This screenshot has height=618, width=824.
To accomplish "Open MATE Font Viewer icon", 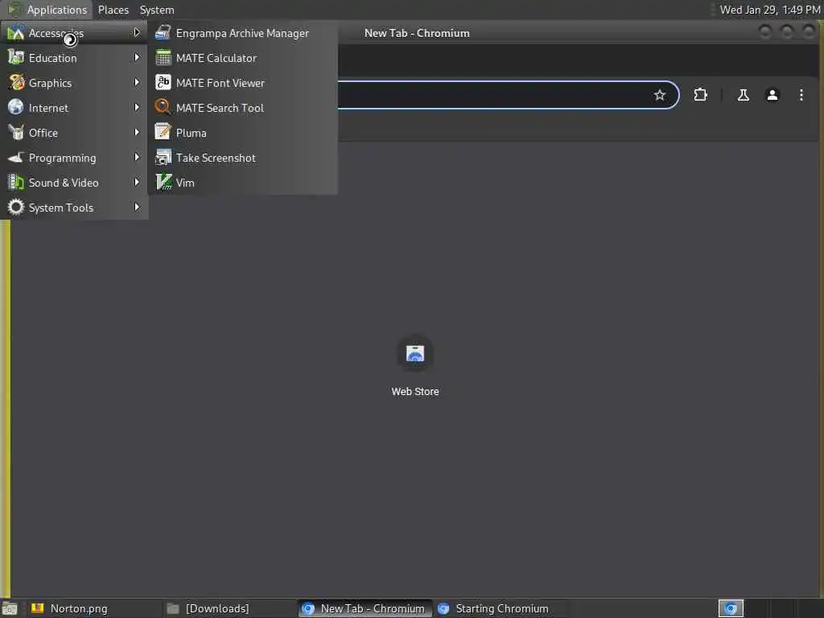I will point(163,83).
